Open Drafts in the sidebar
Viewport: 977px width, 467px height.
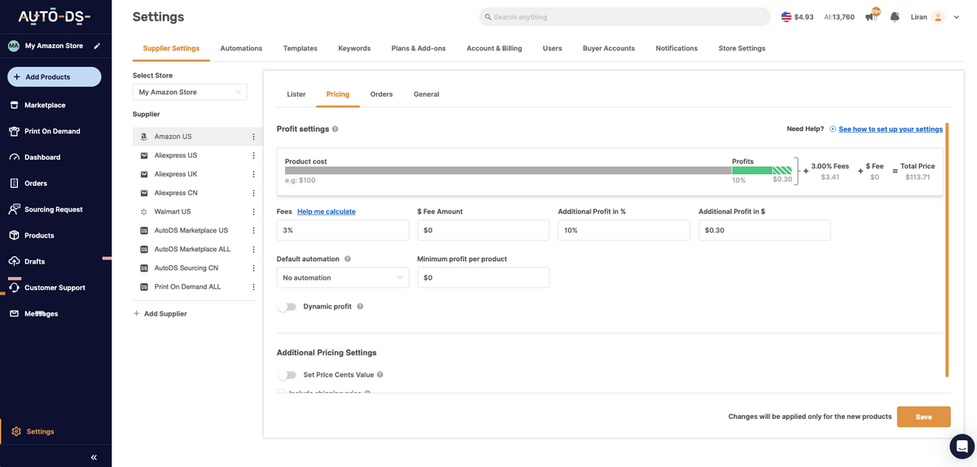(34, 261)
